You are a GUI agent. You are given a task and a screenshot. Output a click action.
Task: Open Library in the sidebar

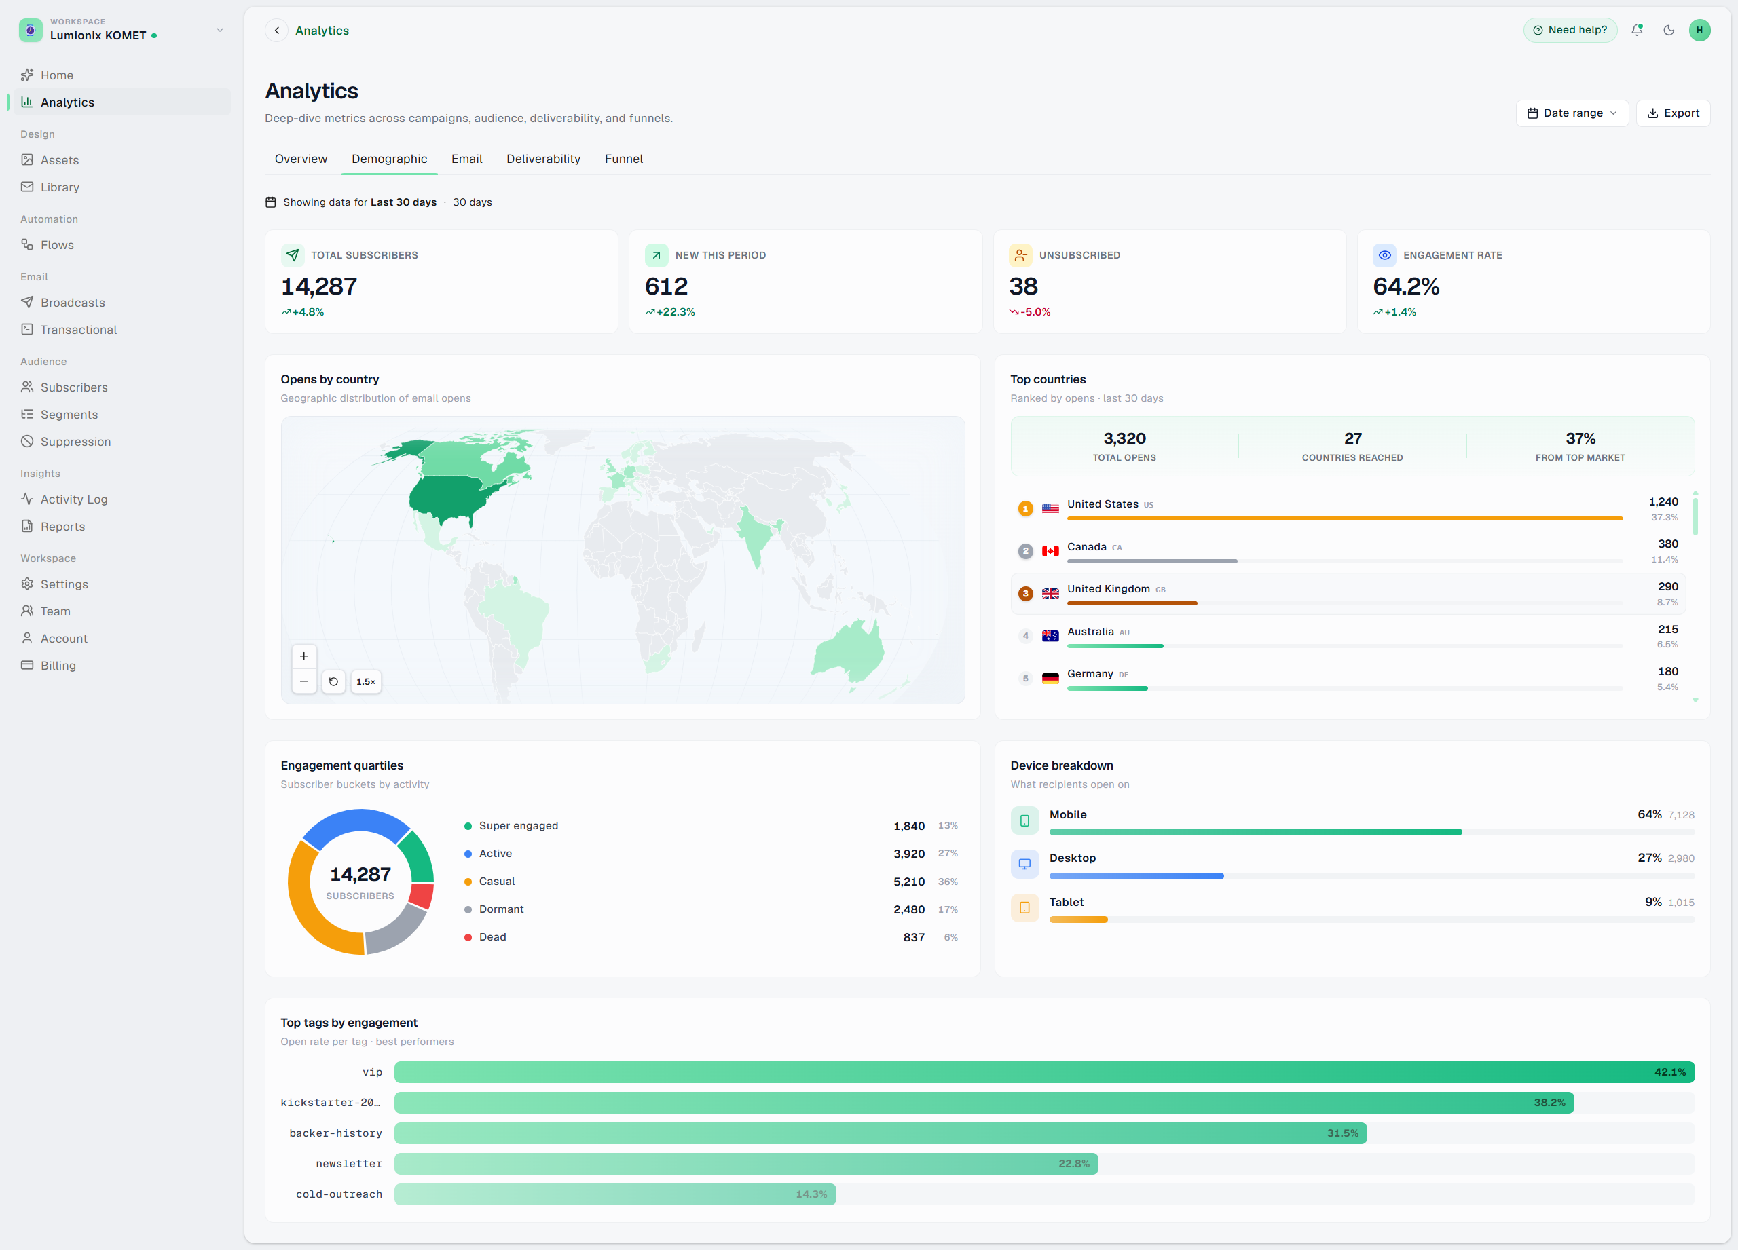tap(123, 187)
